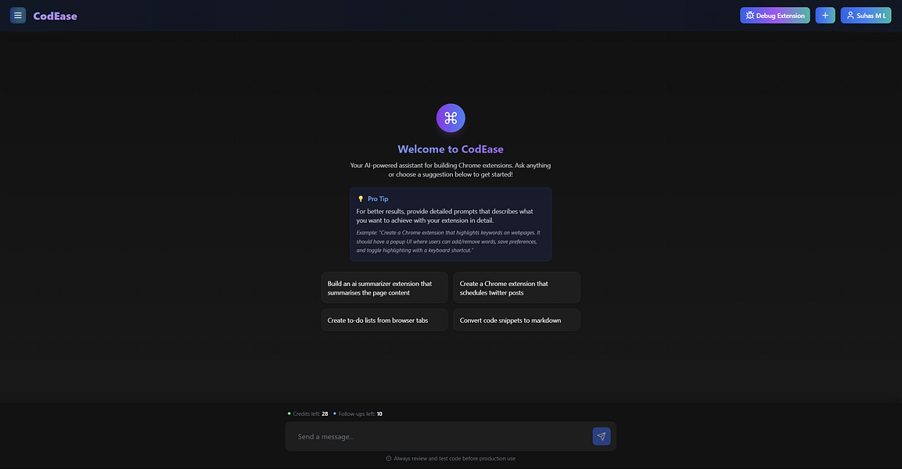
Task: Start a new chat with plus button
Action: (825, 16)
